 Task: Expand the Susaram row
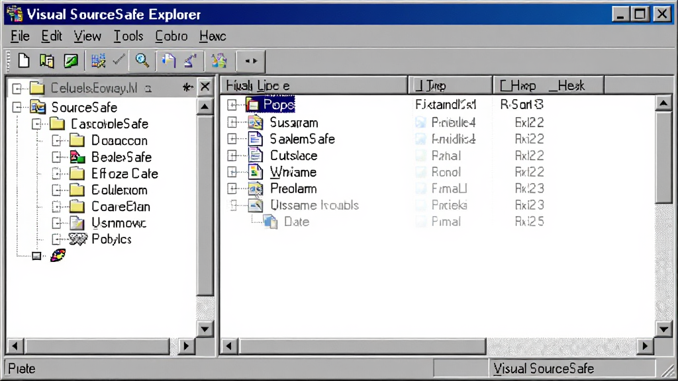[232, 122]
